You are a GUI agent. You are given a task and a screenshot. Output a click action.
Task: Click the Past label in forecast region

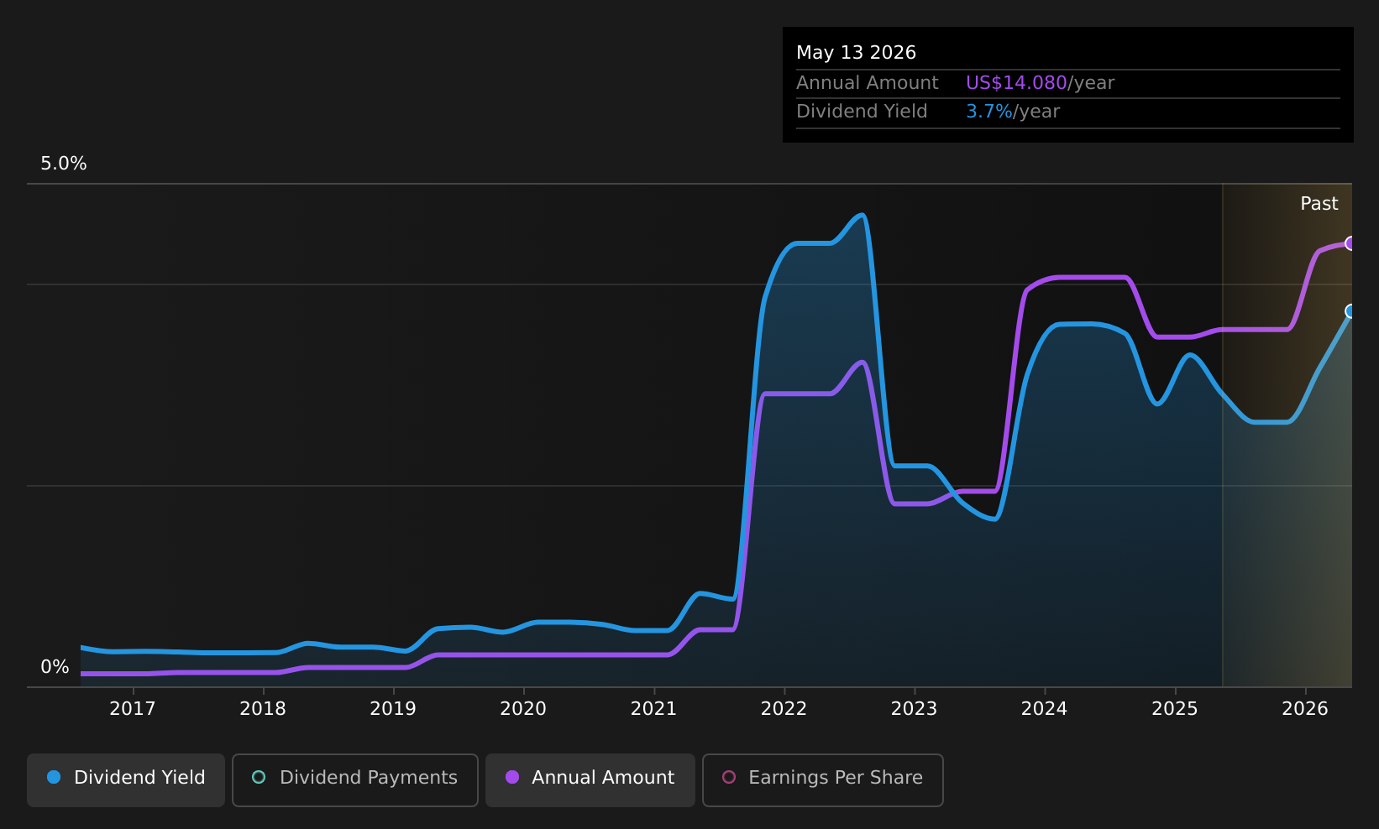point(1319,204)
